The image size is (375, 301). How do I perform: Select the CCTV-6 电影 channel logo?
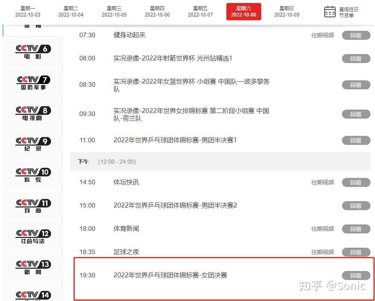[33, 52]
